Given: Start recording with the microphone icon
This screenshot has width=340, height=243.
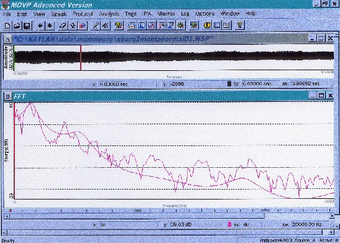Looking at the screenshot, I should click(96, 26).
